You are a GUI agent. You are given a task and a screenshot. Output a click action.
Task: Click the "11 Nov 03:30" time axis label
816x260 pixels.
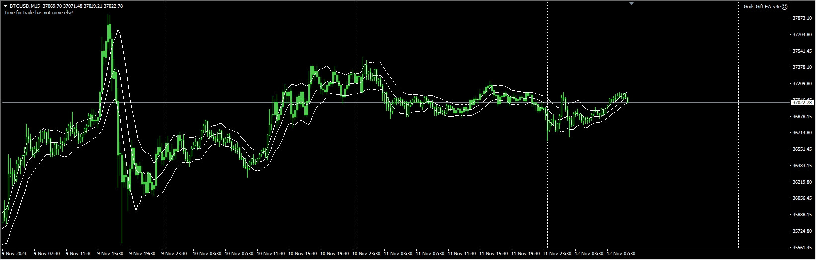pos(398,254)
